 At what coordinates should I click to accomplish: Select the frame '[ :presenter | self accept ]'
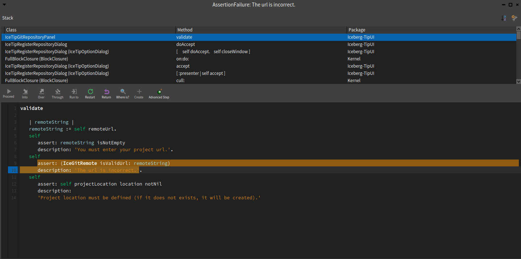(259, 73)
